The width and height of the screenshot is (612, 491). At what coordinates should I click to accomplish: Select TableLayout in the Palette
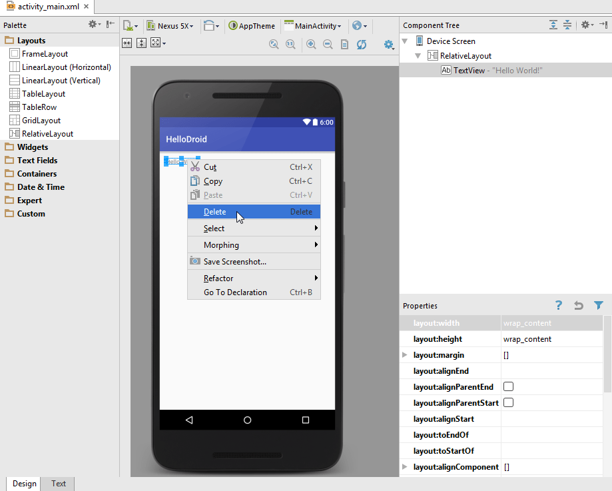tap(59, 94)
